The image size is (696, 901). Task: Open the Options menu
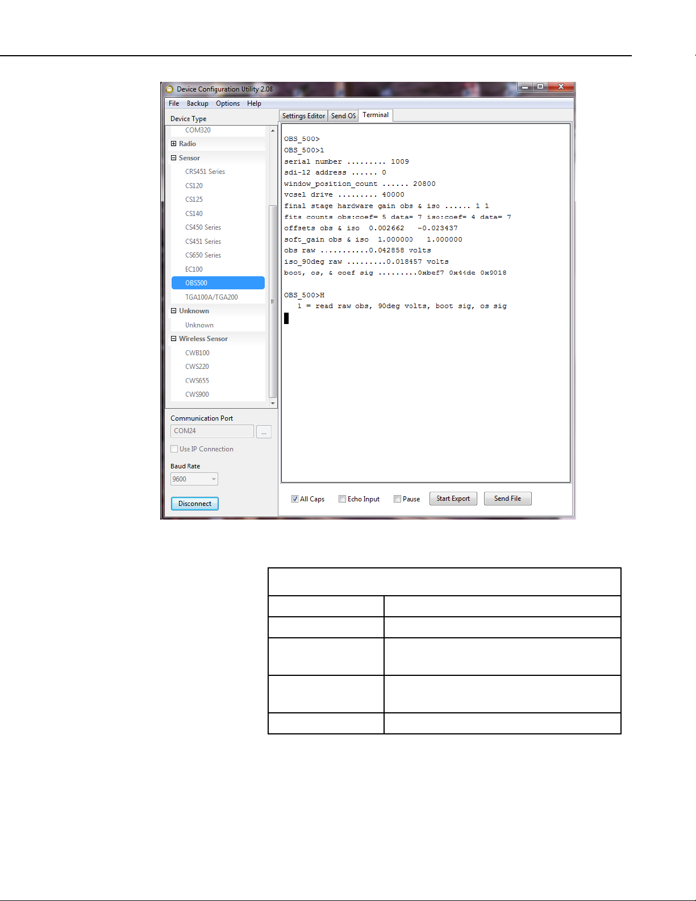pos(228,103)
